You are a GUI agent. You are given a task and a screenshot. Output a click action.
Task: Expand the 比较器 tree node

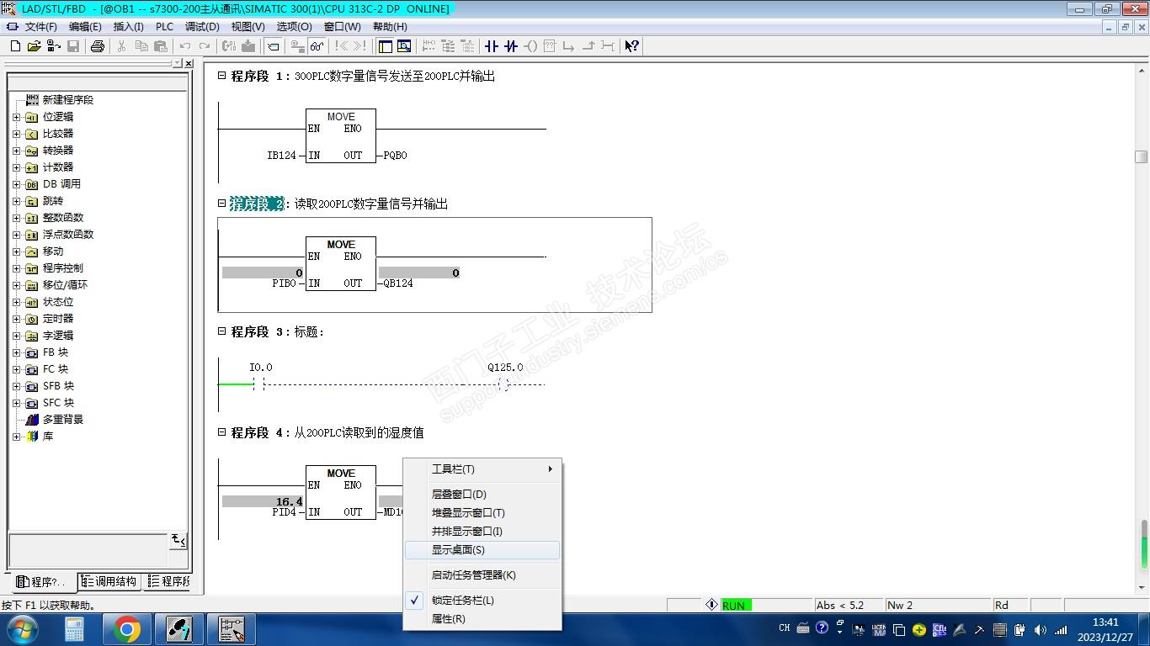pos(16,134)
